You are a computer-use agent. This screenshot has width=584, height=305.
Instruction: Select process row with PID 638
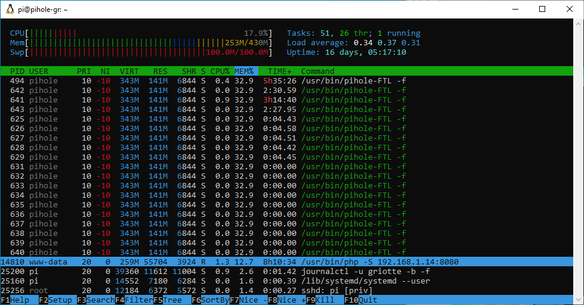[287, 233]
